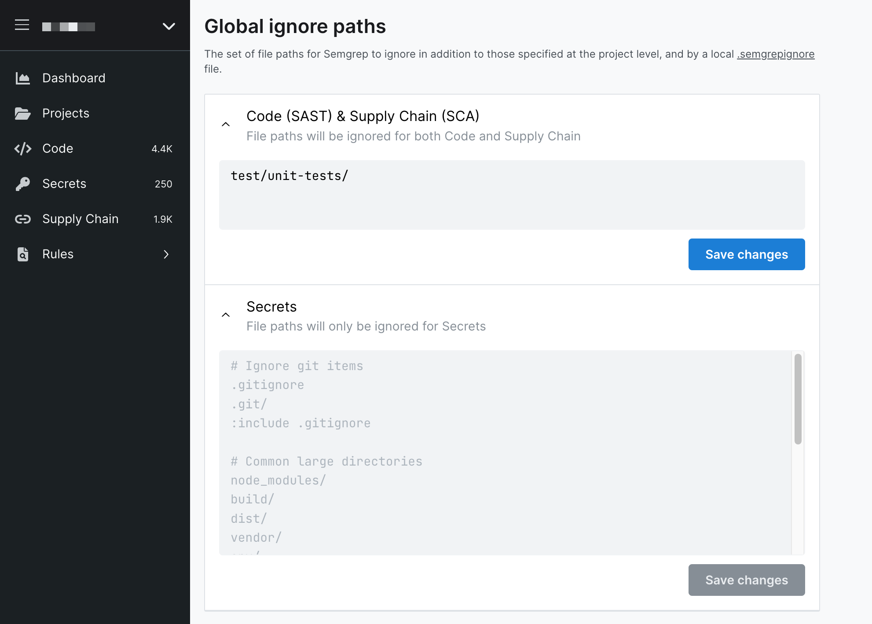
Task: Select the Code angle-brackets icon
Action: pos(24,148)
